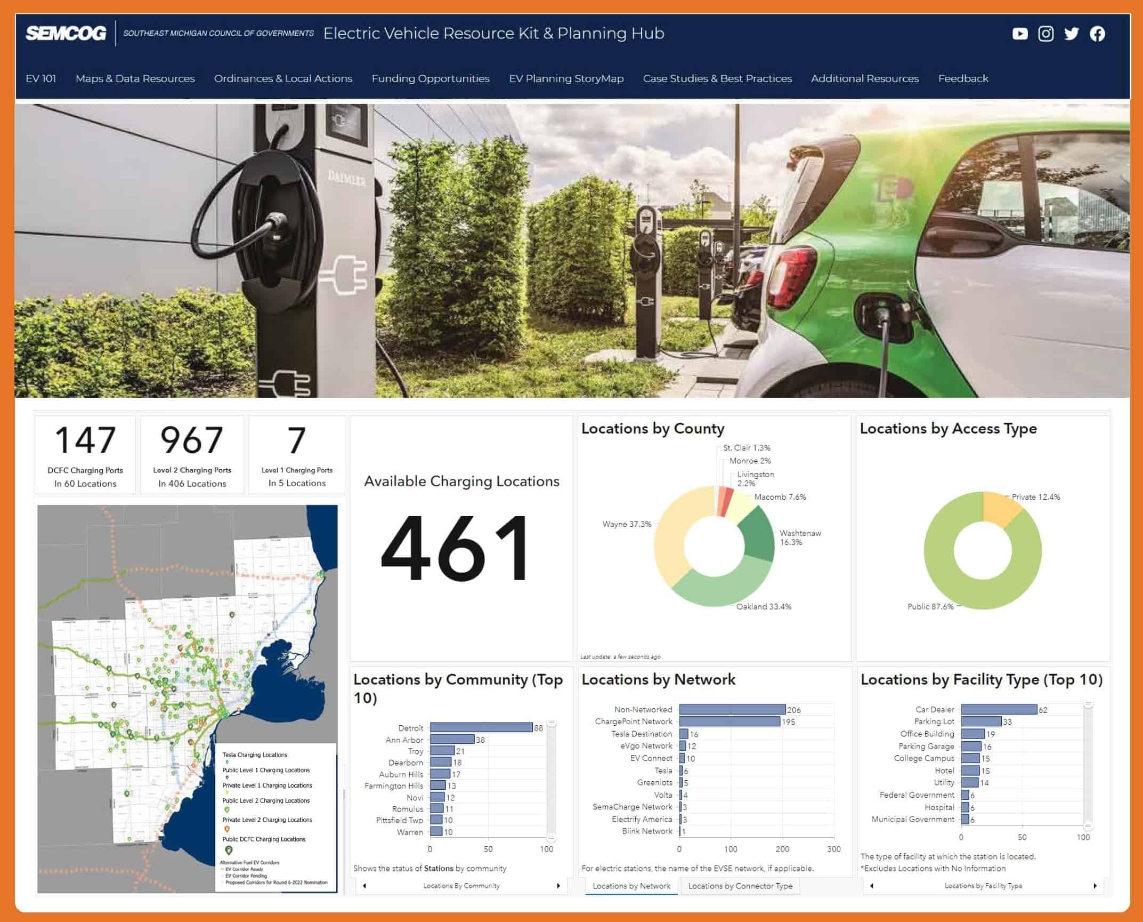Click the Locations by Access Type heading
The image size is (1143, 922).
[948, 429]
